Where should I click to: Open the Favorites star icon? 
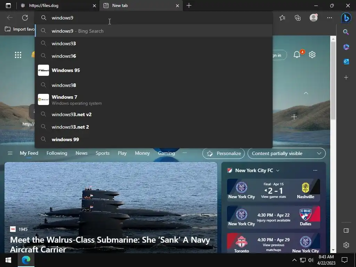tap(282, 18)
